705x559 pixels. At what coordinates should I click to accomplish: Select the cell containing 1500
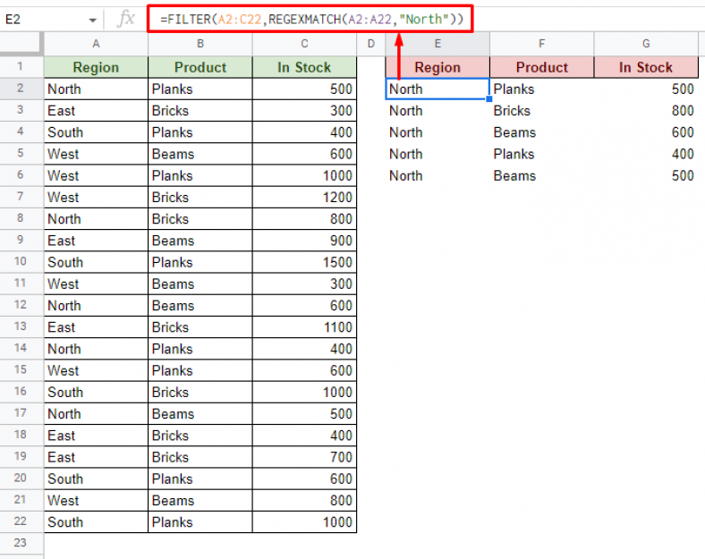[304, 262]
